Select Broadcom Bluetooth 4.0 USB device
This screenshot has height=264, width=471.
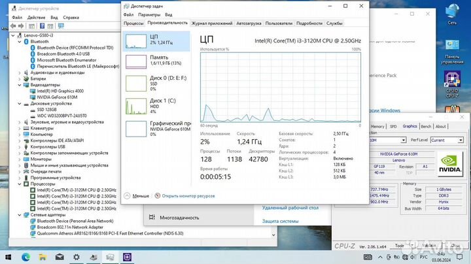coord(63,54)
